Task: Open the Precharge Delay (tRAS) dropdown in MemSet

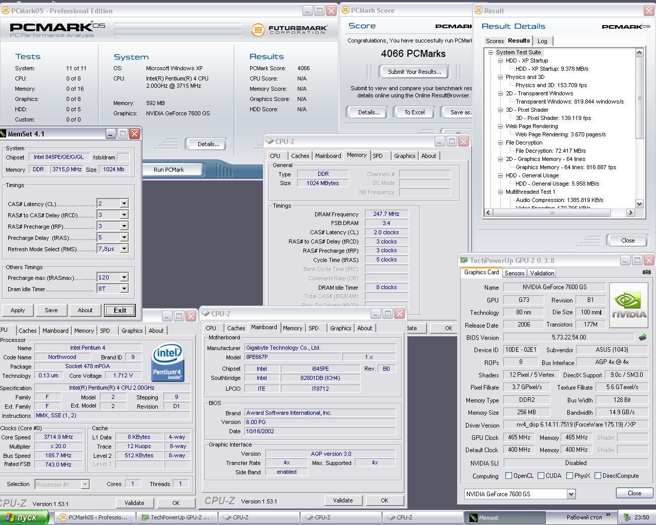Action: 124,237
